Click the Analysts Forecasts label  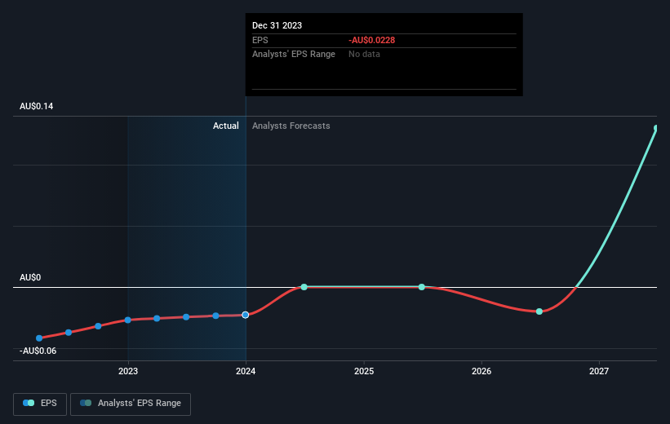click(291, 126)
